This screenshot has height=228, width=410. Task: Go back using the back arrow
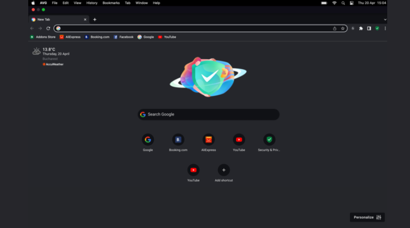click(32, 28)
